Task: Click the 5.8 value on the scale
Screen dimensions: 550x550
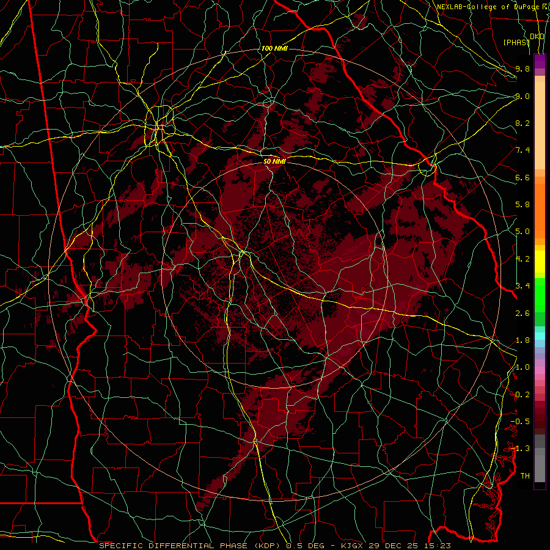Action: pos(522,205)
